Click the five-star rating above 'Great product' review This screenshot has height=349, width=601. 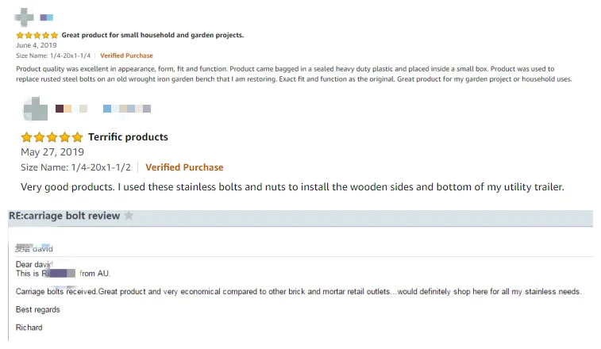point(37,35)
